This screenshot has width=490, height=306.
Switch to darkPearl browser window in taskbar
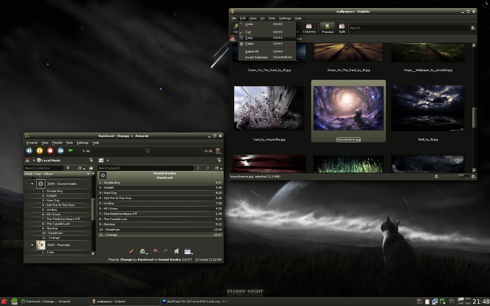coord(195,302)
